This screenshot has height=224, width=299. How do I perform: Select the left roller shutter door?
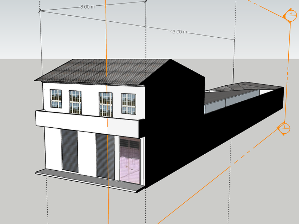click(69, 150)
